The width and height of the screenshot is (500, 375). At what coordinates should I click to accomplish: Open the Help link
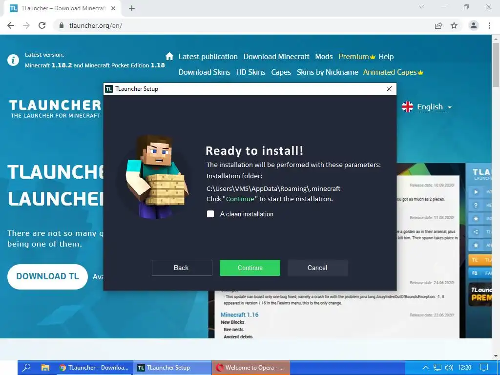[x=386, y=57]
